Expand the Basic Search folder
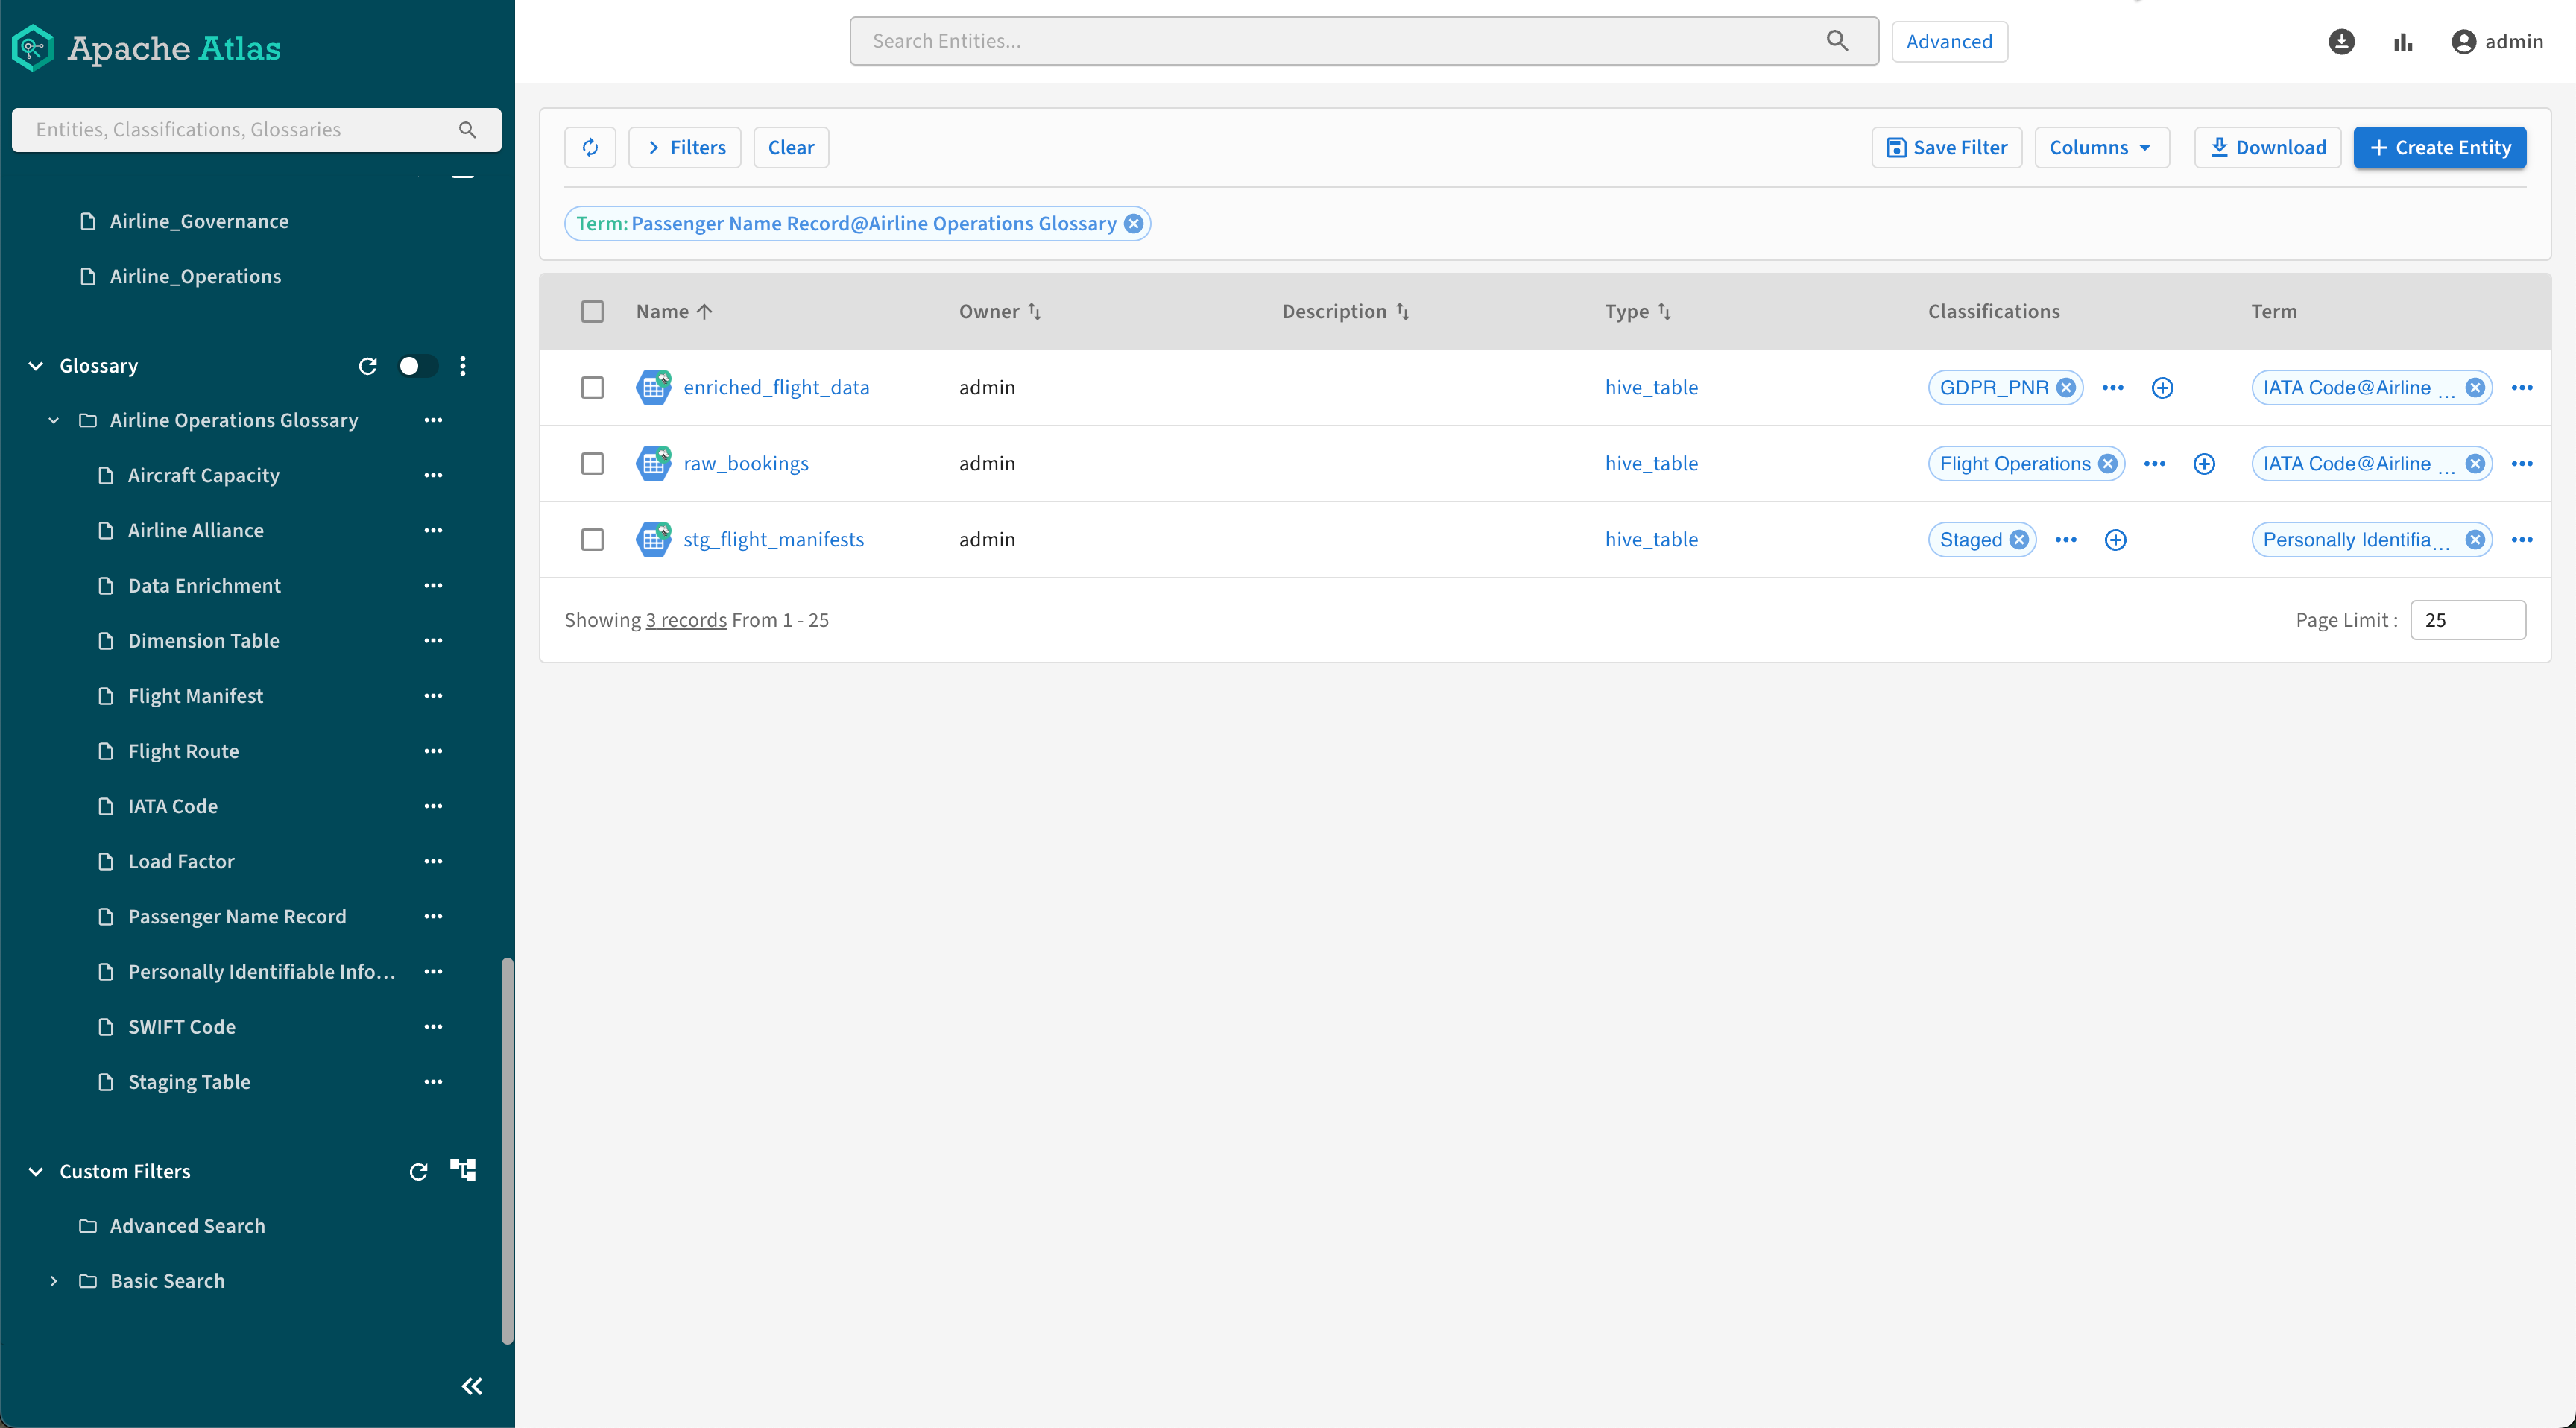The image size is (2576, 1428). pyautogui.click(x=54, y=1281)
